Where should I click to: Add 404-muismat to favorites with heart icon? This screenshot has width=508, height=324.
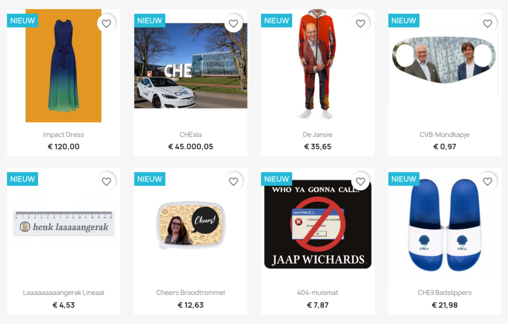coord(360,182)
